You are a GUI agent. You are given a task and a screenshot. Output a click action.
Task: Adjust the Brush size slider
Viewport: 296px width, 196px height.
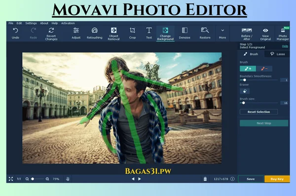tap(244, 103)
